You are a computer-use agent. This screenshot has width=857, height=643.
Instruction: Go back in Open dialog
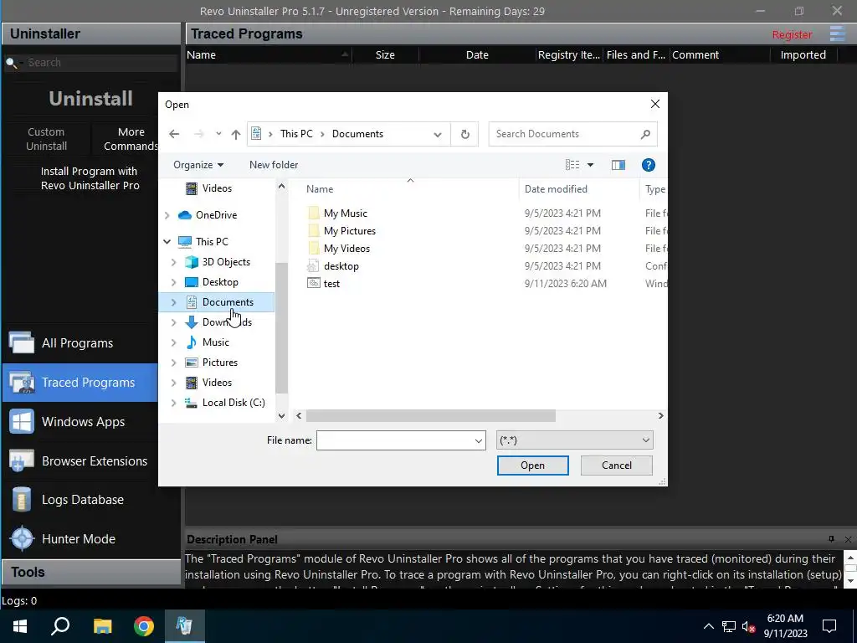click(x=174, y=134)
